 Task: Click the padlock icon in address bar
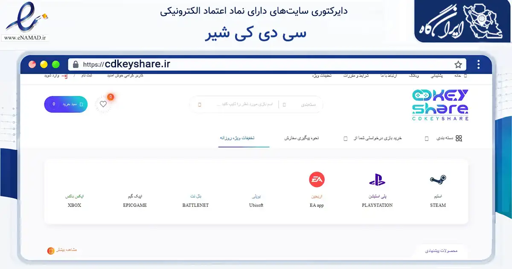pos(76,65)
